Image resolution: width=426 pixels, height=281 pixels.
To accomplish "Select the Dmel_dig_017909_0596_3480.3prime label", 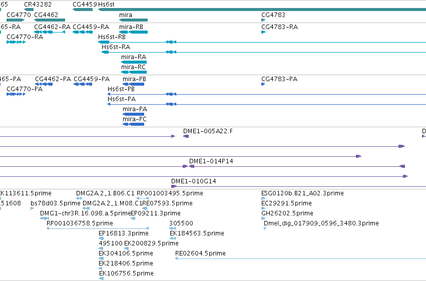I will coord(321,223).
